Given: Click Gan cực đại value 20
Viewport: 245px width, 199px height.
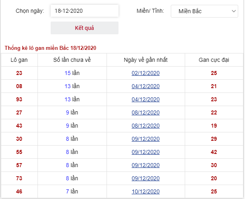Looking at the screenshot, I should tap(214, 178).
